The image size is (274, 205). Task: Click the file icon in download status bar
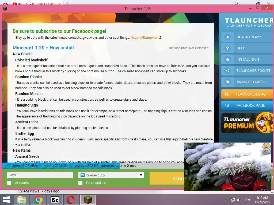click(44, 165)
